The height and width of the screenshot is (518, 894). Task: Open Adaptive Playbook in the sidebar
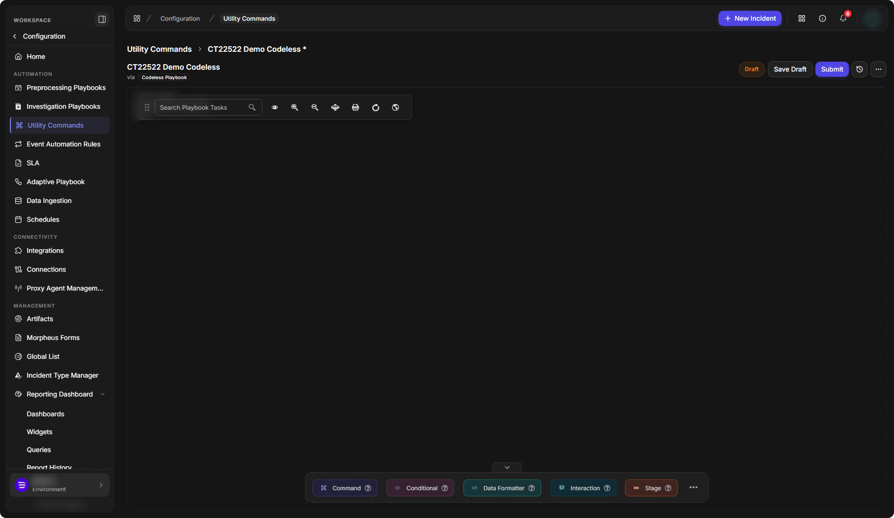(60, 182)
